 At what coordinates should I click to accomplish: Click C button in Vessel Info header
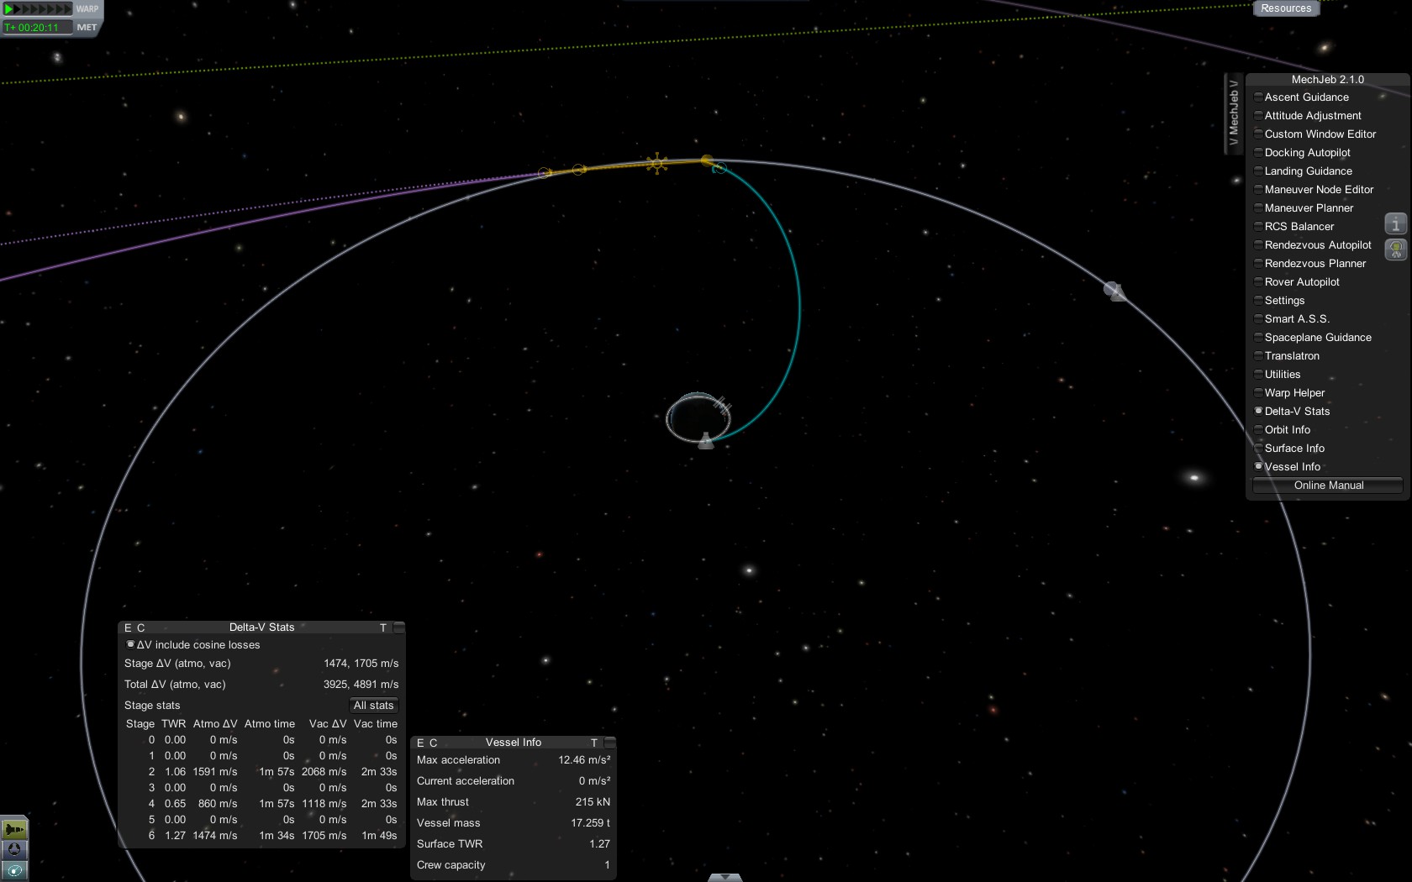[433, 743]
